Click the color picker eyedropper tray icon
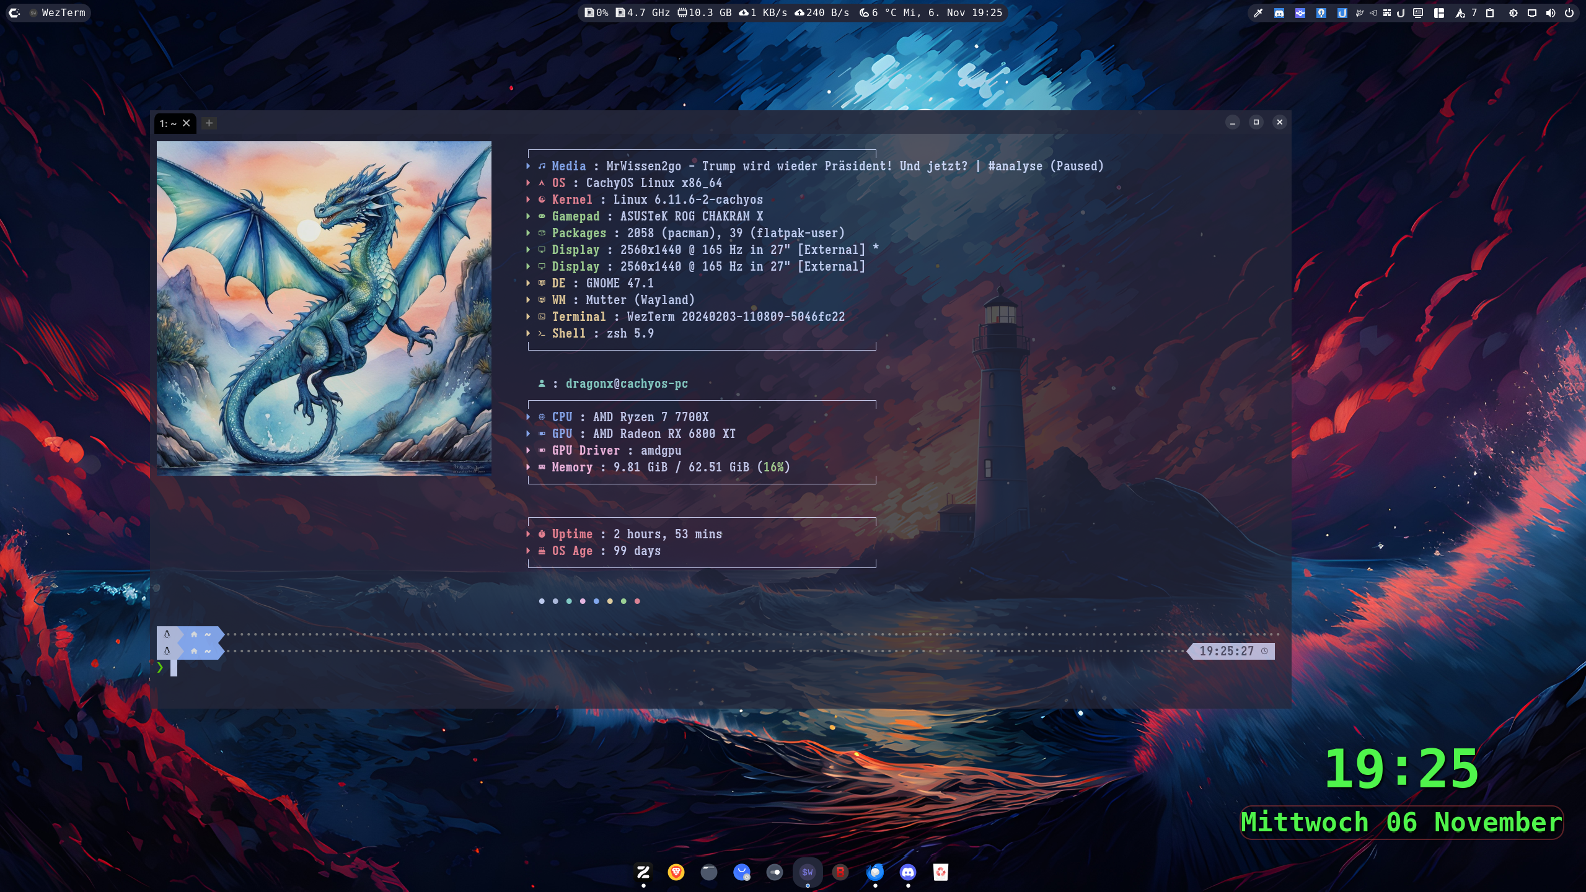The width and height of the screenshot is (1586, 892). 1258,13
